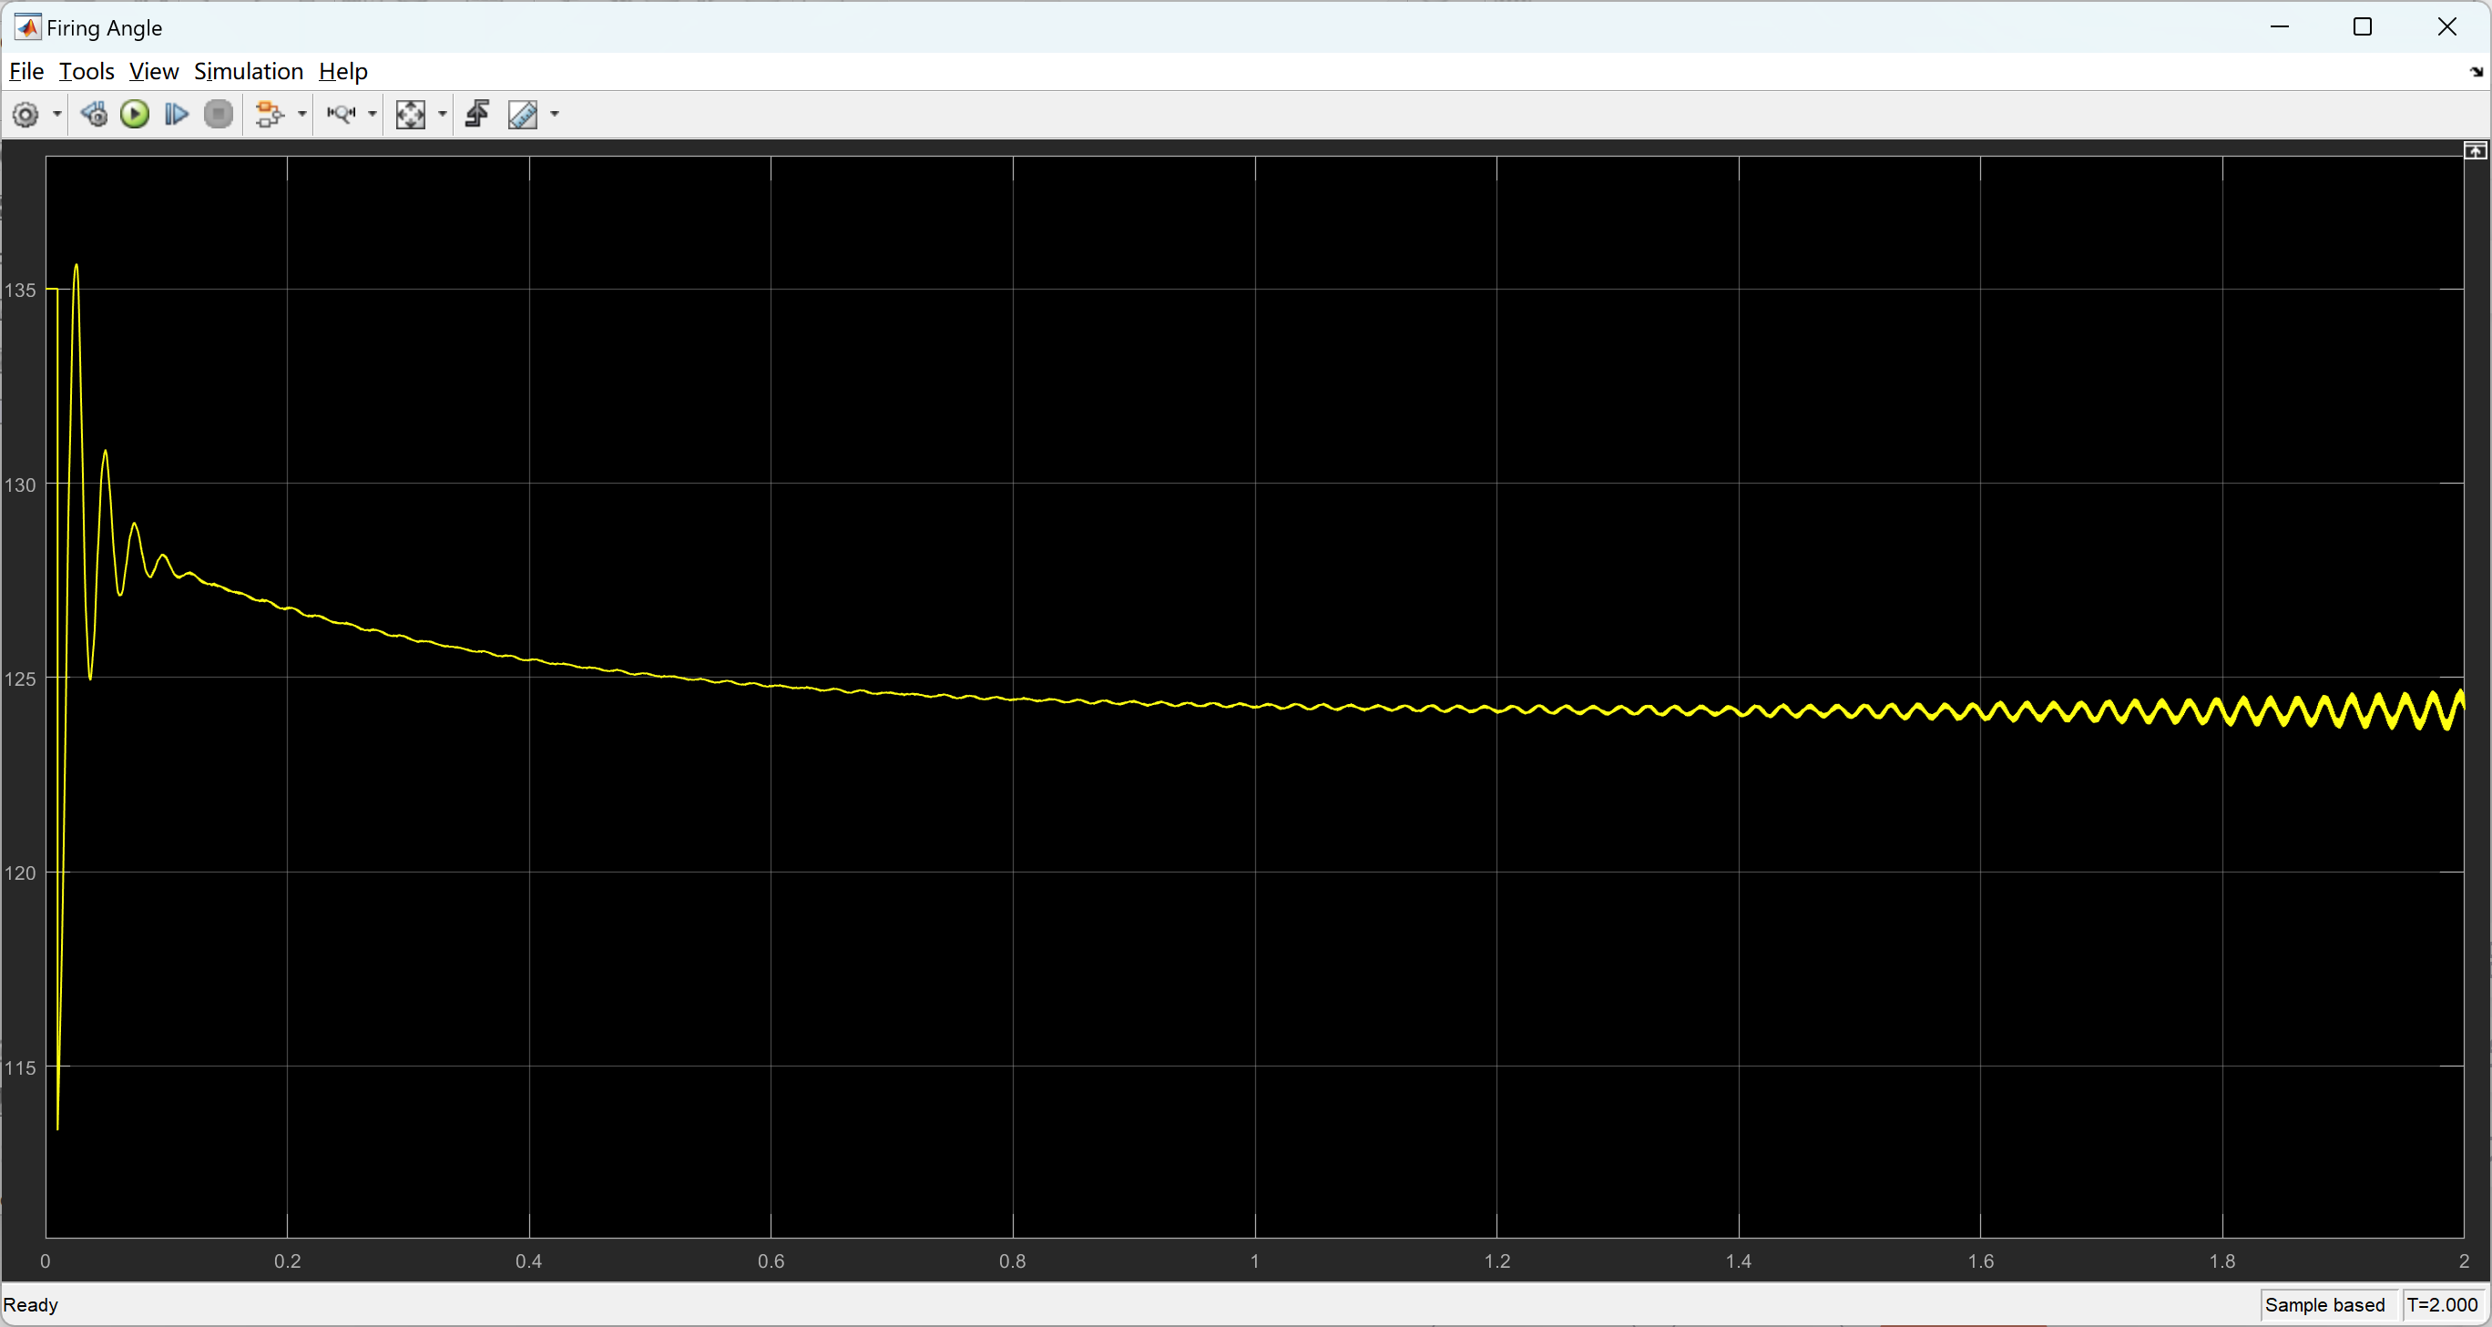Expand the configuration gear dropdown arrow

pyautogui.click(x=57, y=115)
